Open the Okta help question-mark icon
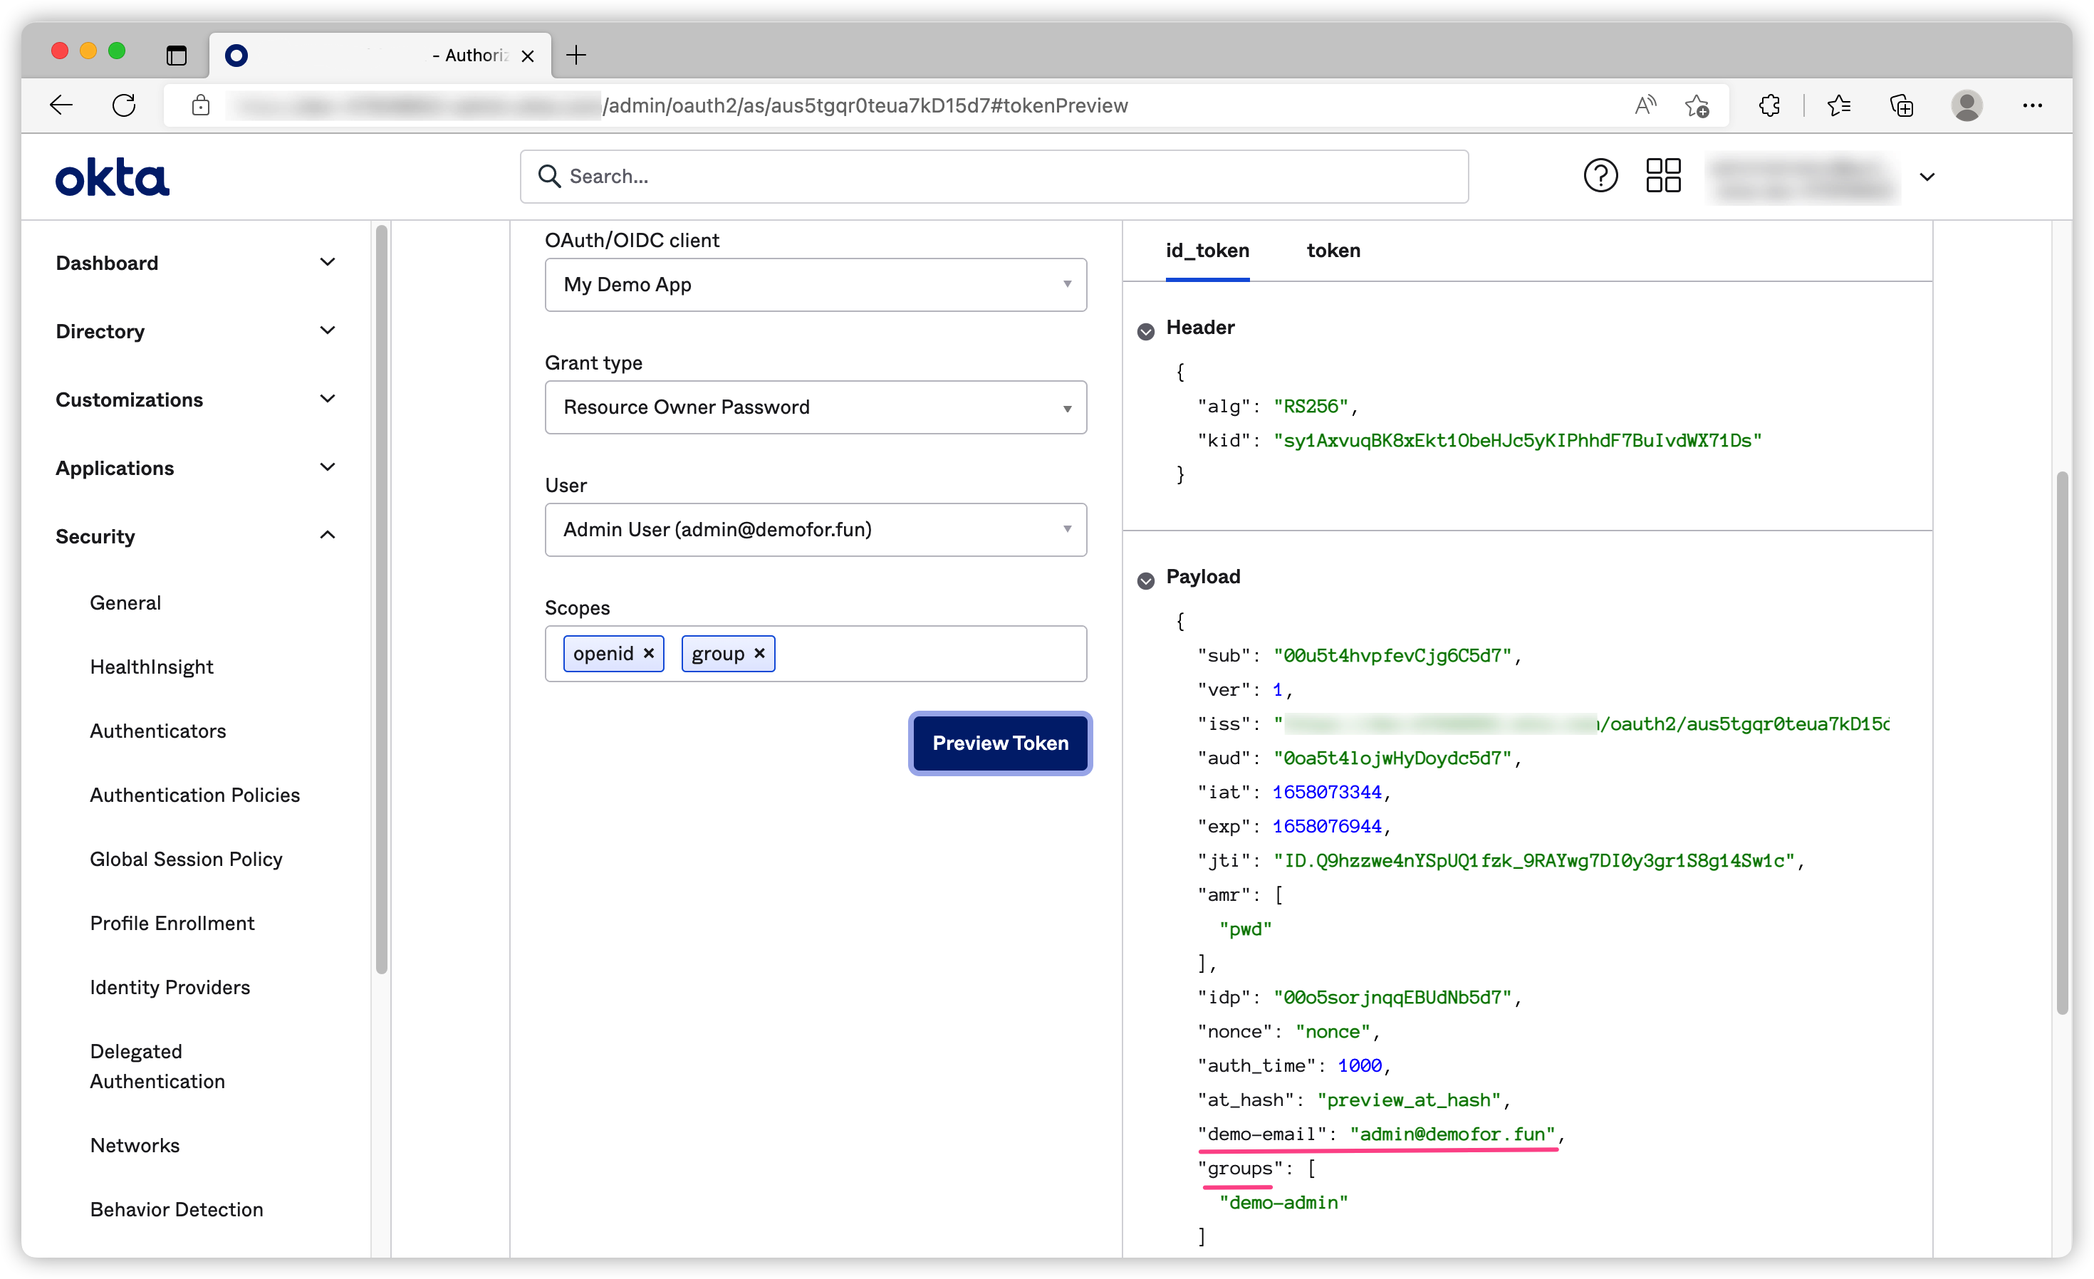The image size is (2094, 1279). (1600, 176)
